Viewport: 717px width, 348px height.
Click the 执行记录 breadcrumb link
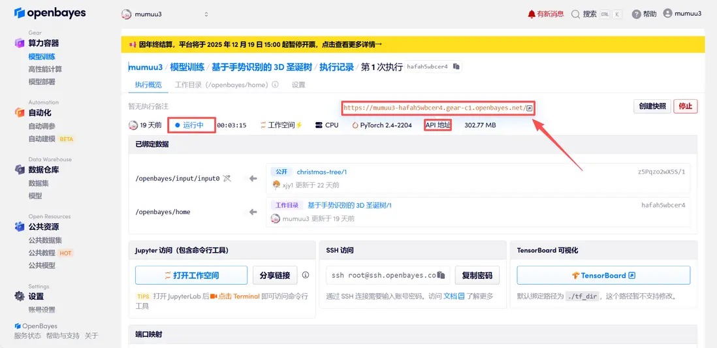click(x=336, y=67)
